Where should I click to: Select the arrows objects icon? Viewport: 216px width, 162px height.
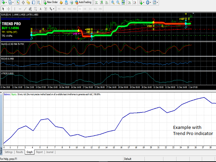point(51,9)
